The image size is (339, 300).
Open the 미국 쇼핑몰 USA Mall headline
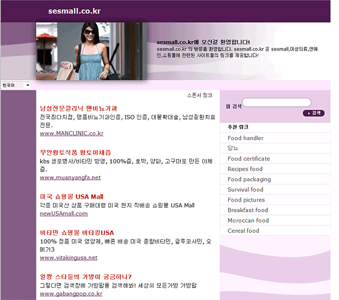pyautogui.click(x=71, y=197)
